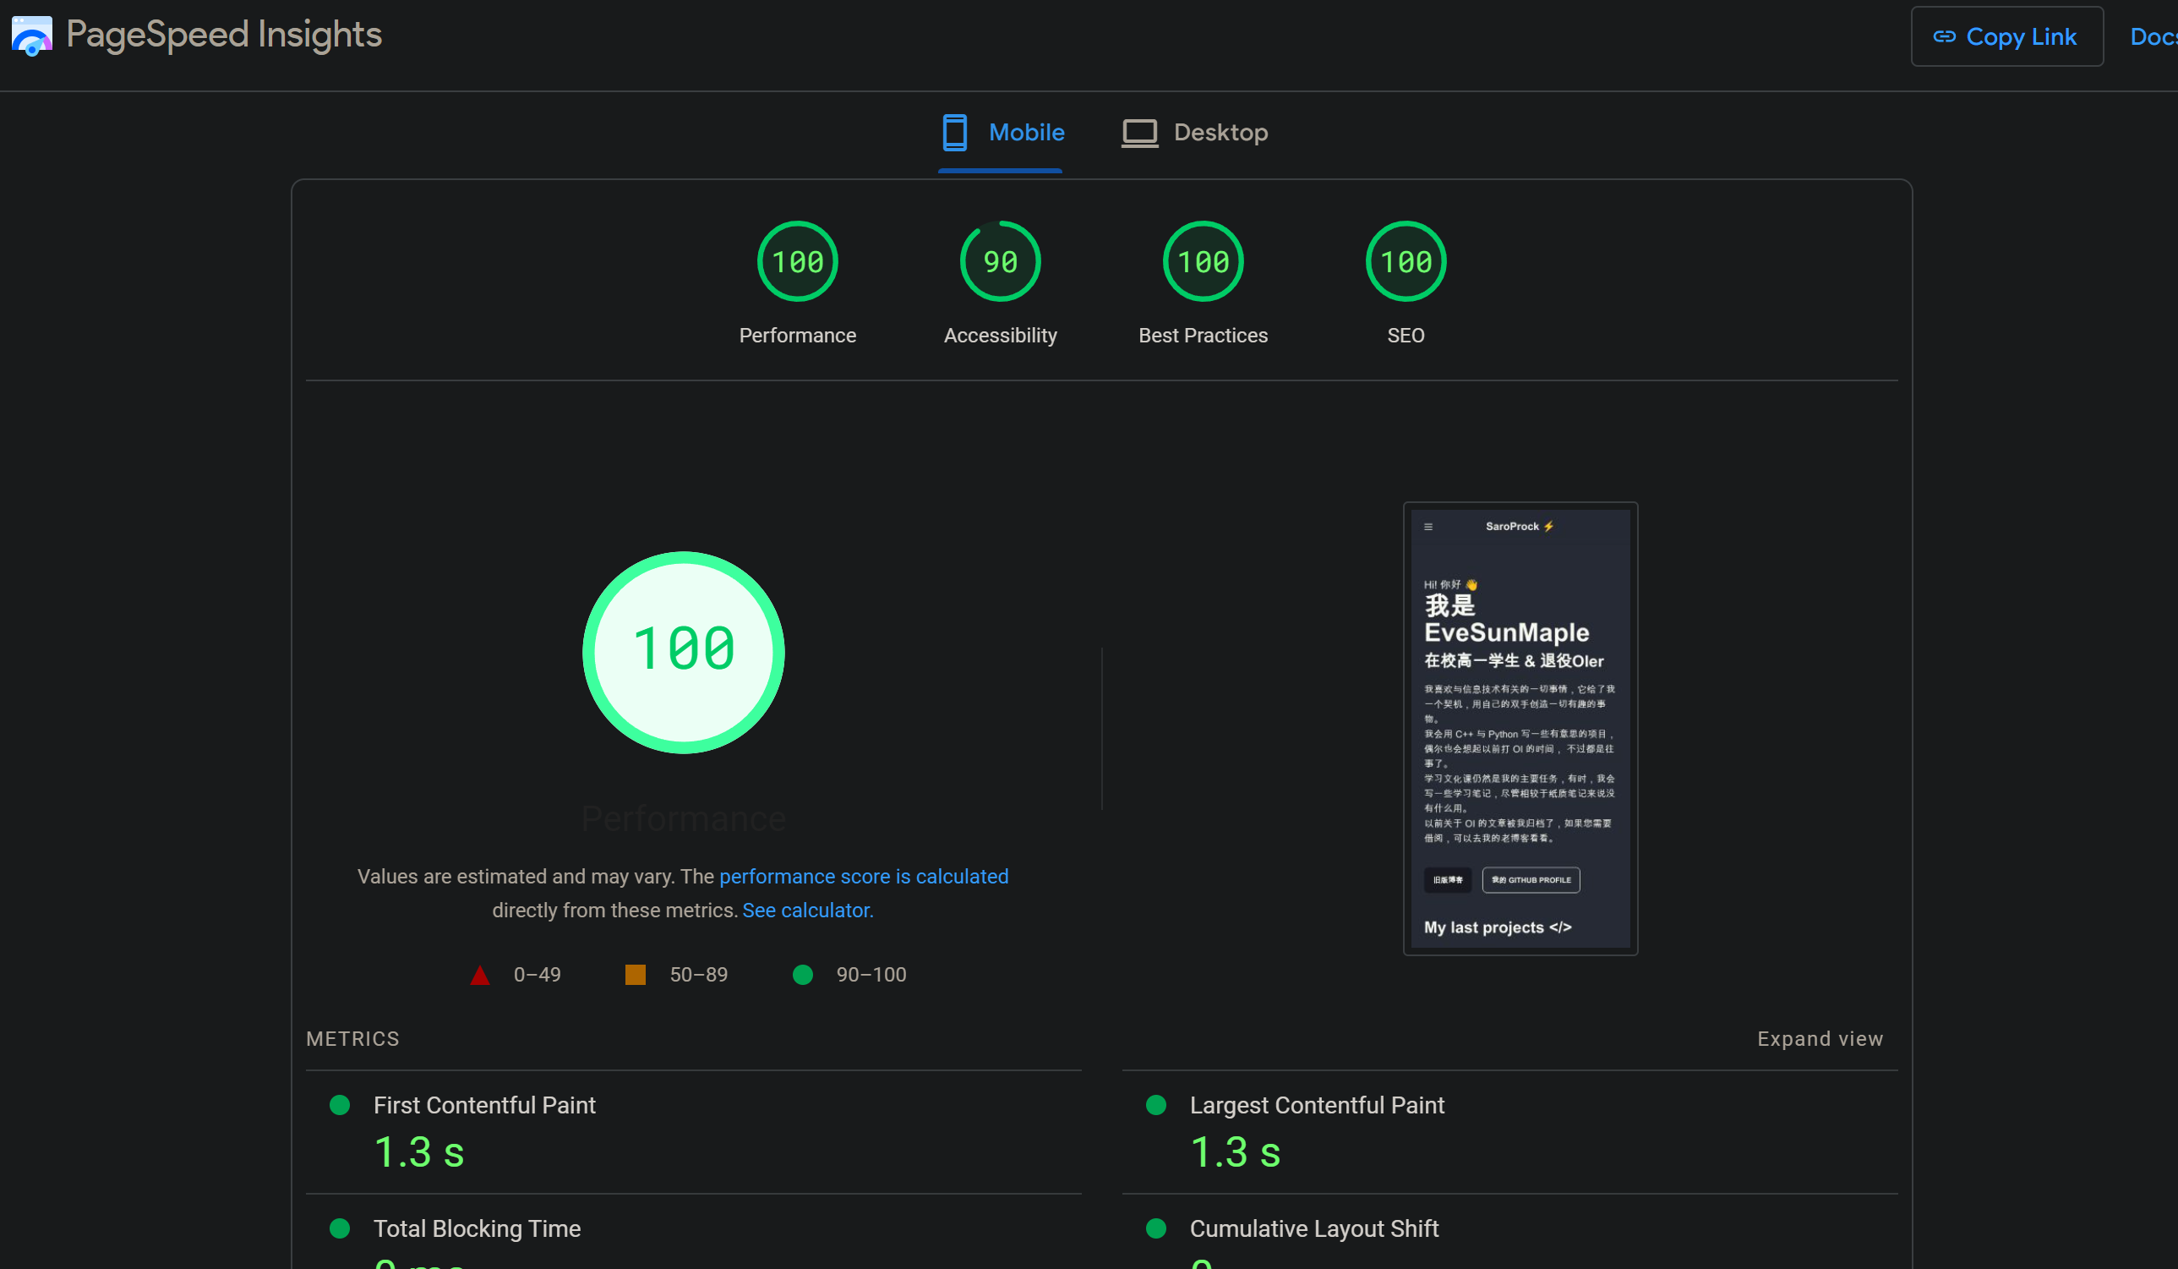The height and width of the screenshot is (1269, 2178).
Task: Jump to the SEO 100 gauge
Action: 1406,261
